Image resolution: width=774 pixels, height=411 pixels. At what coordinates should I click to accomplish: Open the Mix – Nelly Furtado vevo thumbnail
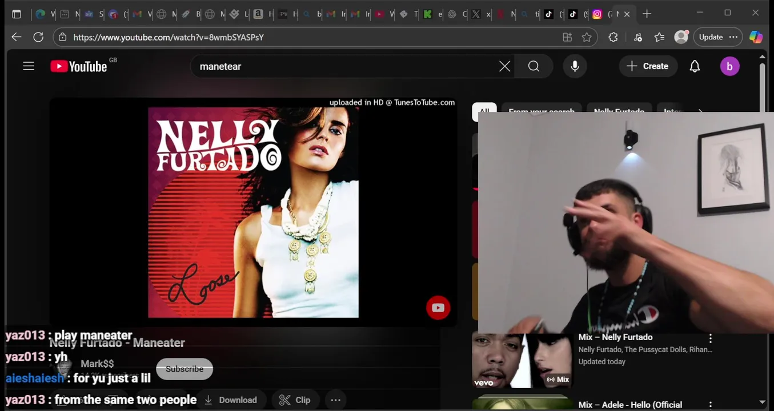point(522,360)
